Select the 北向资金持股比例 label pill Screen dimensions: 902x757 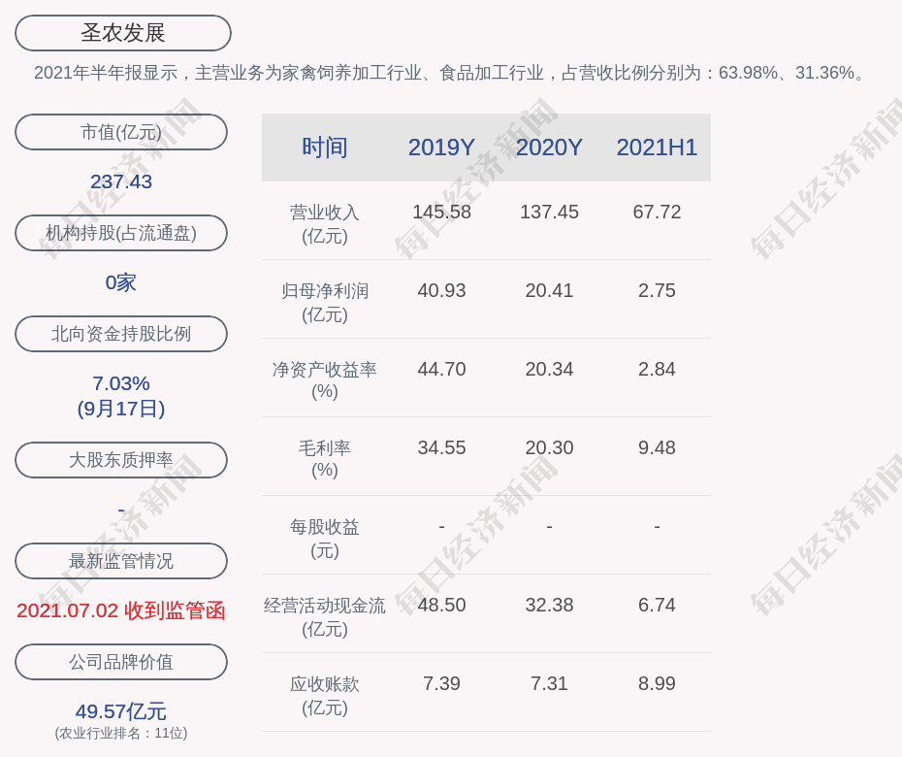121,334
